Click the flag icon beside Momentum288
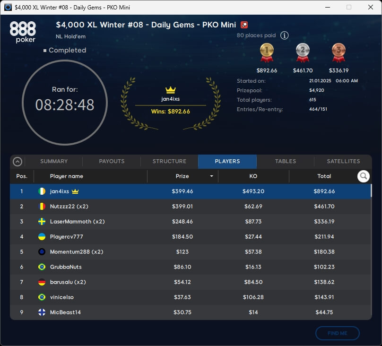Image resolution: width=382 pixels, height=346 pixels. click(x=42, y=251)
